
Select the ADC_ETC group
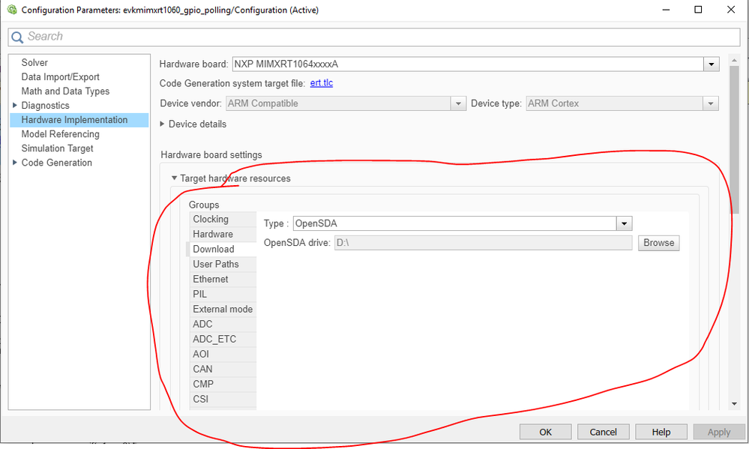(223, 339)
